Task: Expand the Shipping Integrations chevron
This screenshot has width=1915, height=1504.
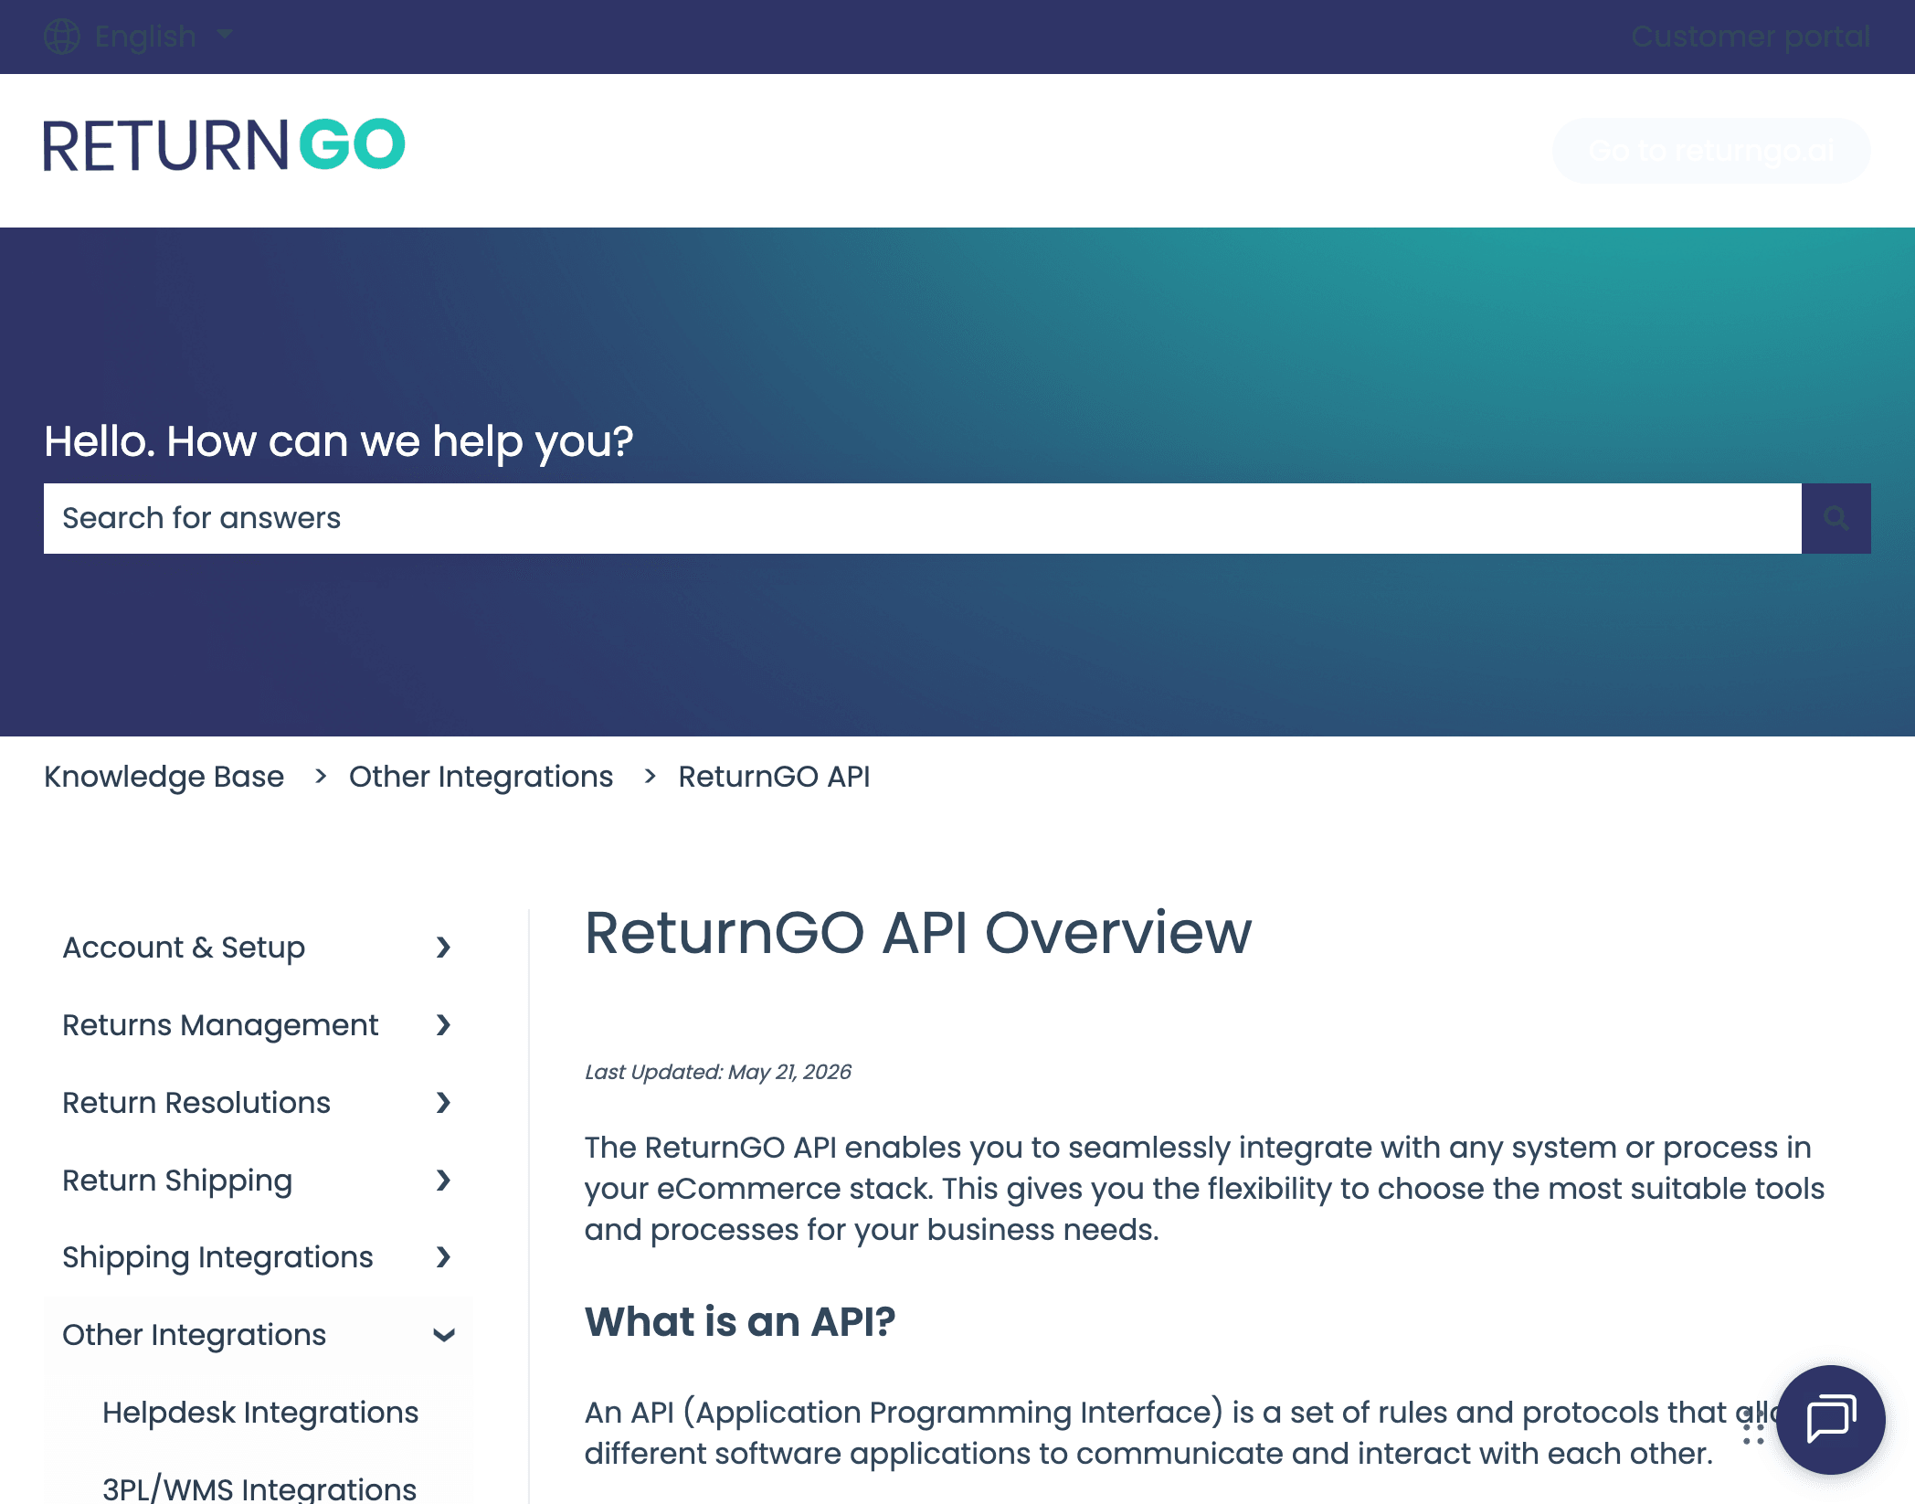Action: coord(443,1257)
